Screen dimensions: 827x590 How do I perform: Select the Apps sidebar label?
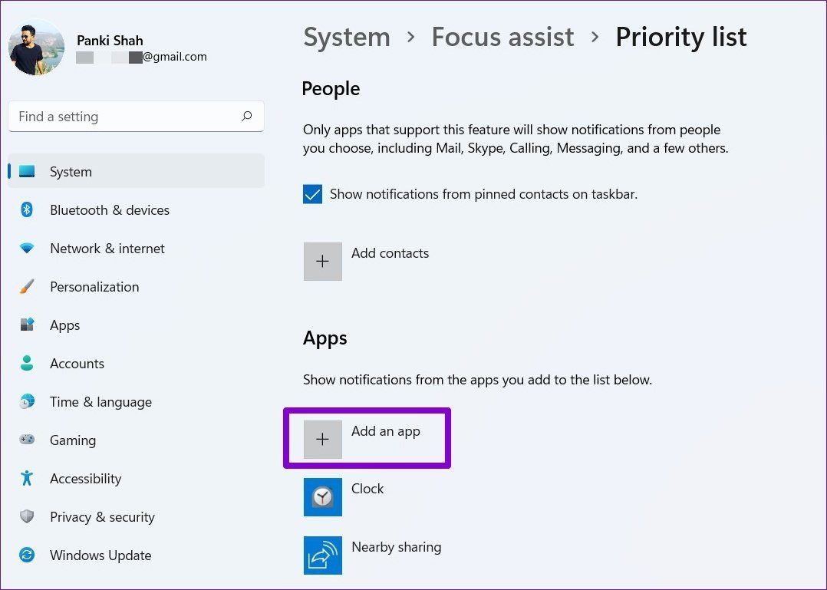tap(65, 325)
